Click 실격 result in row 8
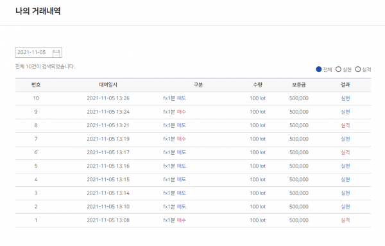This screenshot has height=246, width=385. click(345, 125)
